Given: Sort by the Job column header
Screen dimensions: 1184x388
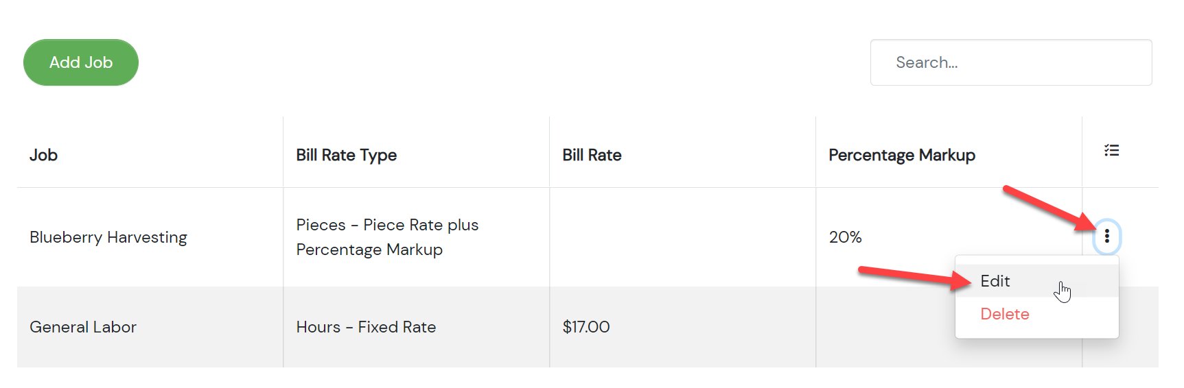Looking at the screenshot, I should tap(43, 155).
